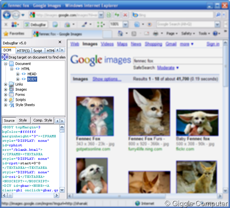Expand the Forms tree node

click(6, 95)
